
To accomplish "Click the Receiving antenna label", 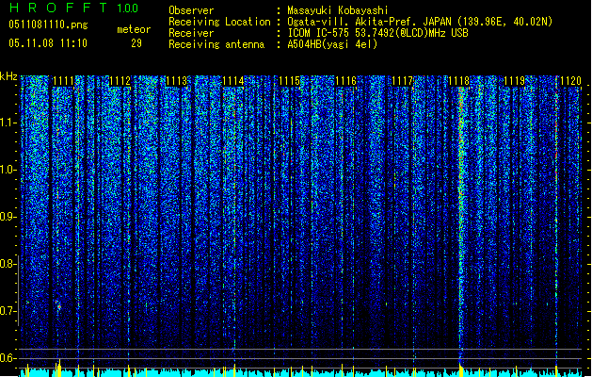I will click(x=216, y=44).
